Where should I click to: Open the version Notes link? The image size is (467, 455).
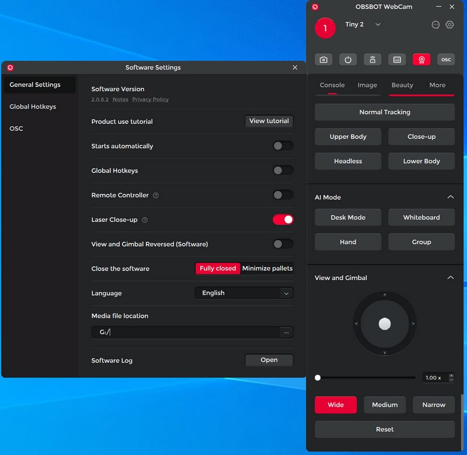click(120, 99)
